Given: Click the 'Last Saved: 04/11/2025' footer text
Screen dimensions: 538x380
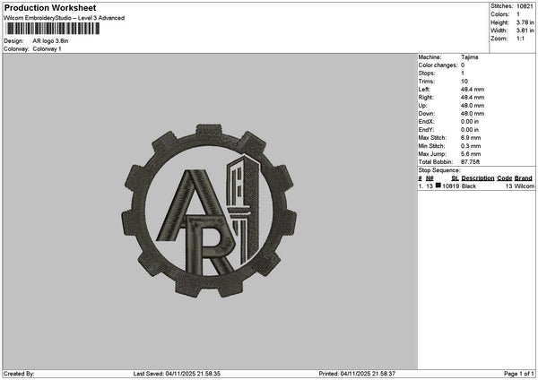Looking at the screenshot, I should [x=177, y=374].
